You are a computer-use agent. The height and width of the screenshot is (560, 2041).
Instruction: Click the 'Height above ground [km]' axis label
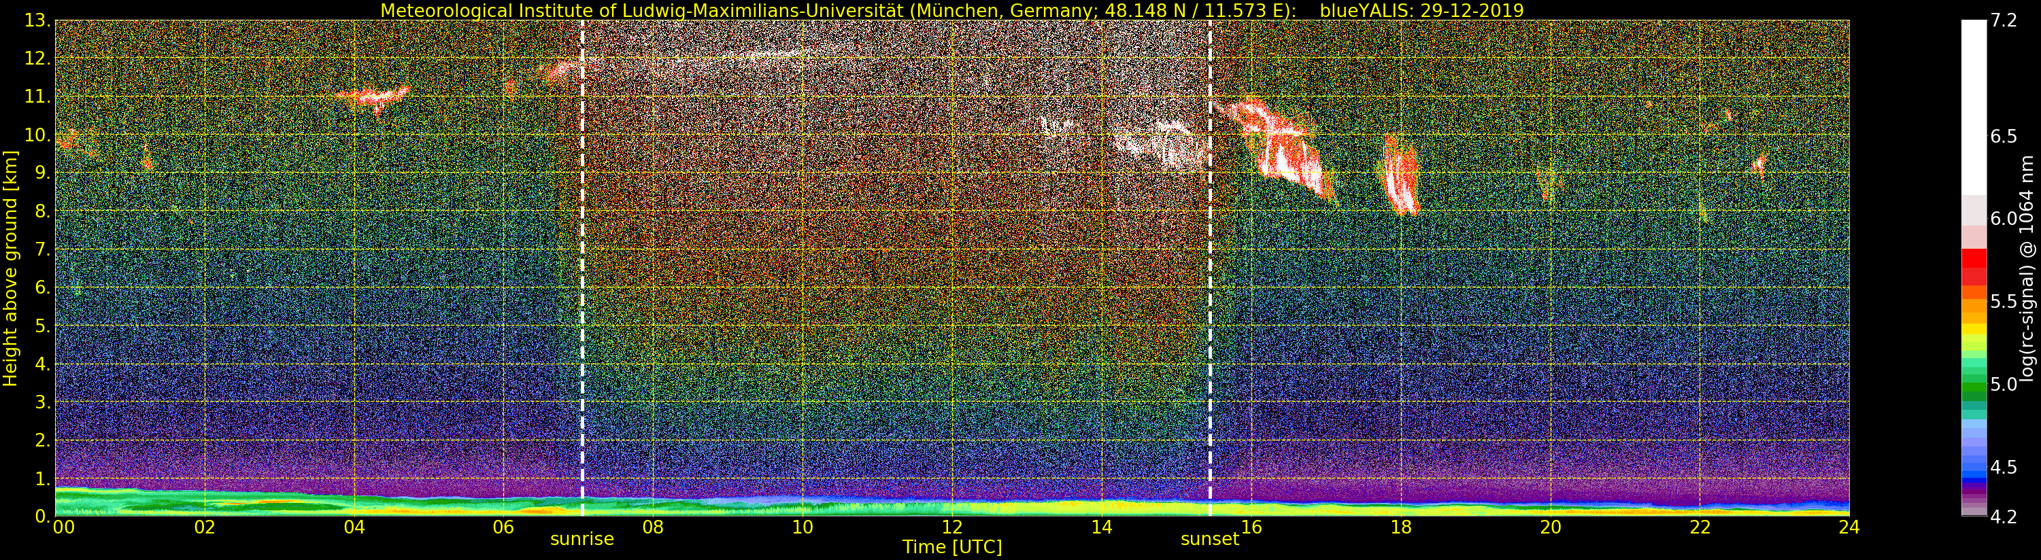10,268
